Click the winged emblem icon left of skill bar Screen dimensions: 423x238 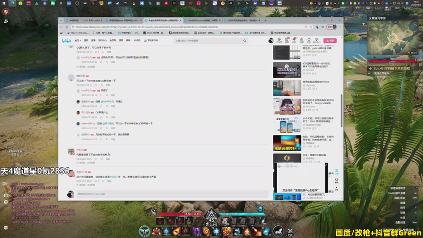(x=144, y=231)
